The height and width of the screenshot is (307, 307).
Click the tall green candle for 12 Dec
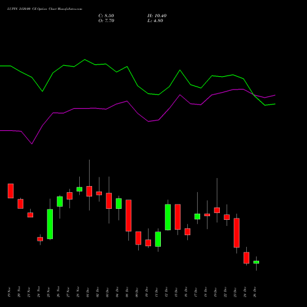168,217
